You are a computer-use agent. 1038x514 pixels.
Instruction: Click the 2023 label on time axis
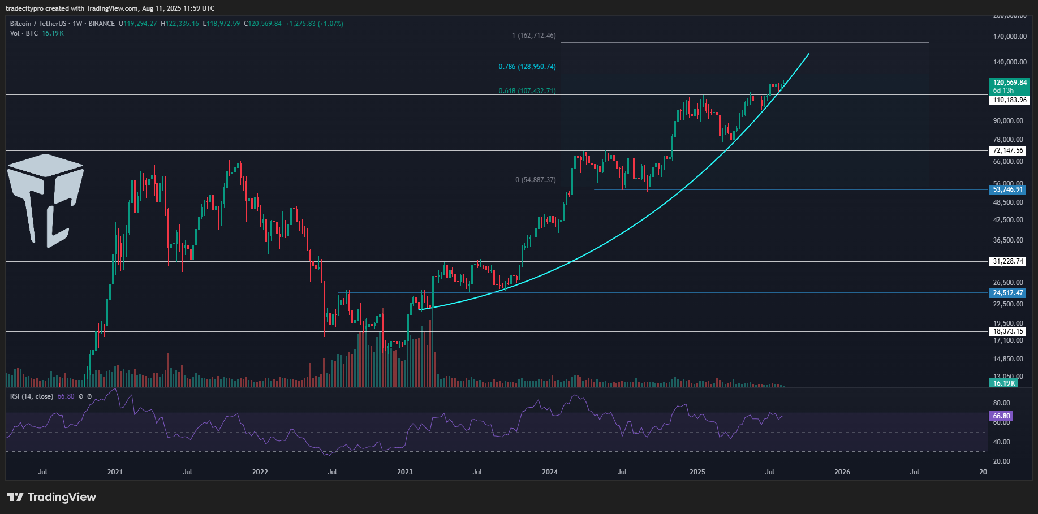tap(404, 472)
